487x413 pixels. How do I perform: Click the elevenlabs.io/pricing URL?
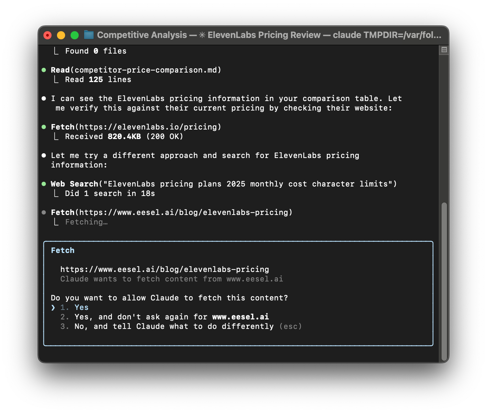pos(148,126)
